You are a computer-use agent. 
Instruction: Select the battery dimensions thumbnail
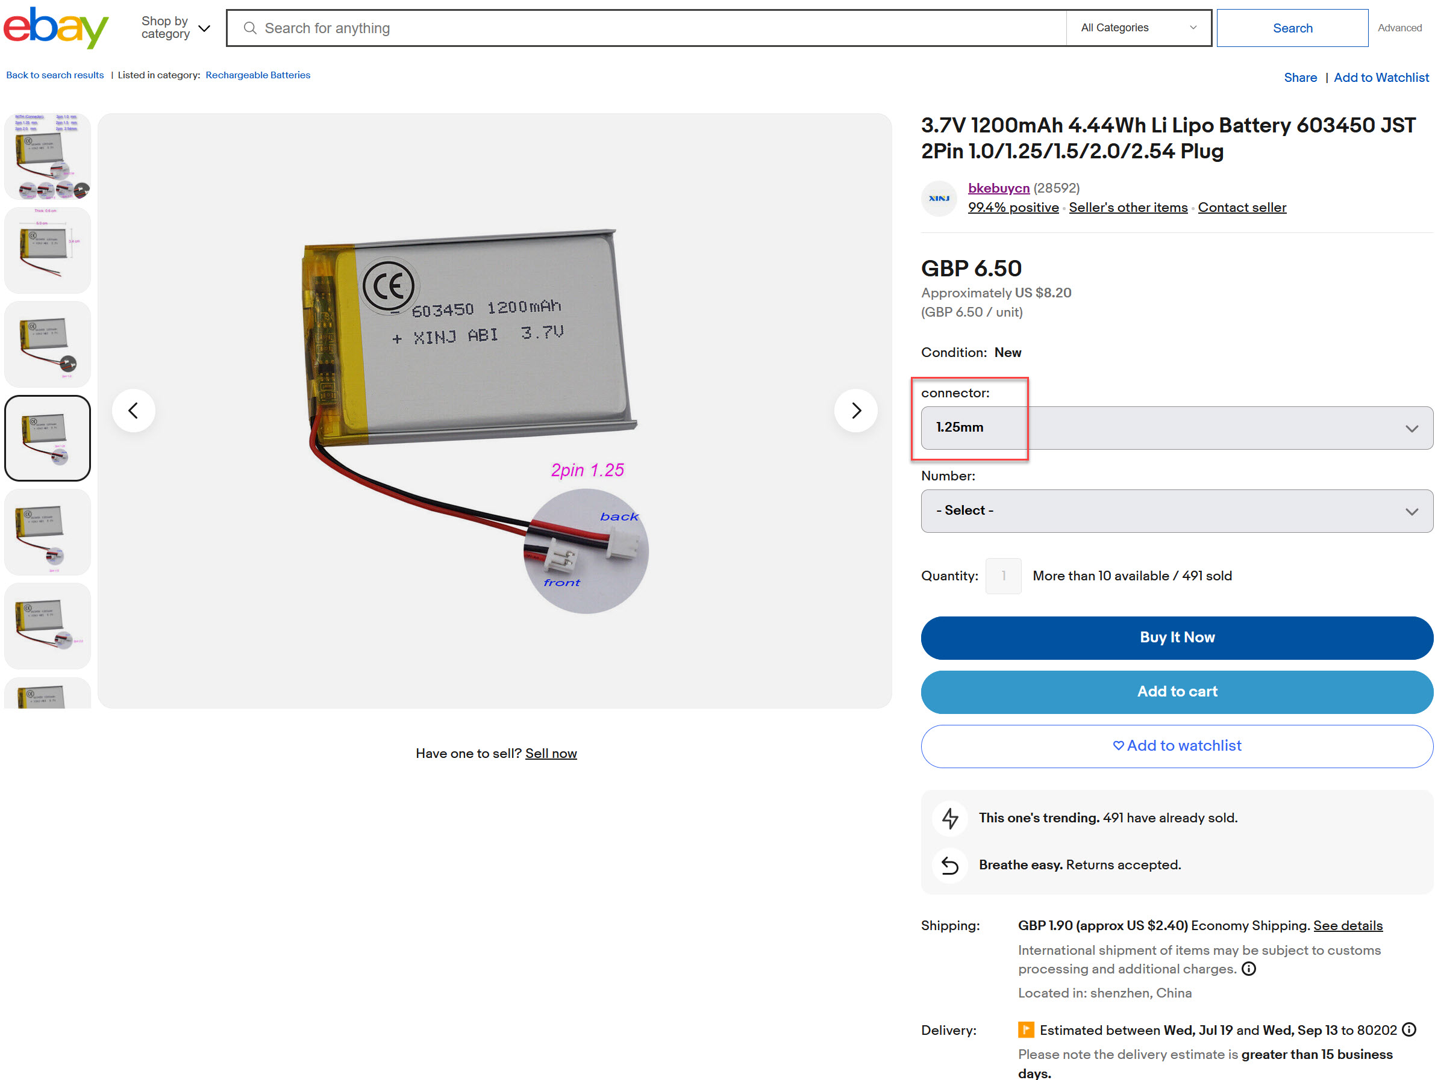pos(48,250)
